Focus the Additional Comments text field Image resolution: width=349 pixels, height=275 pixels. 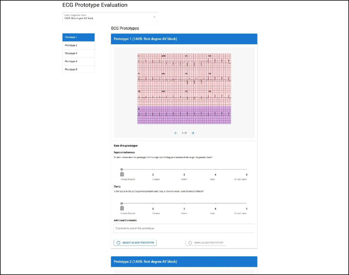pos(184,228)
